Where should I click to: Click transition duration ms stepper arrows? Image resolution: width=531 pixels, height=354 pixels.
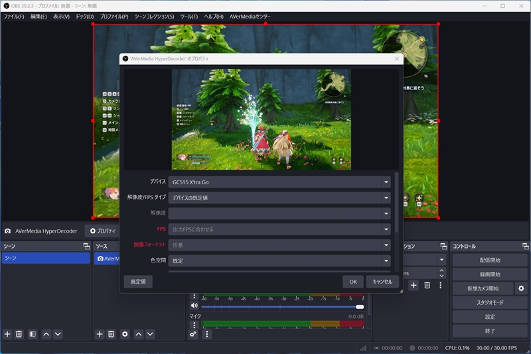tap(441, 273)
